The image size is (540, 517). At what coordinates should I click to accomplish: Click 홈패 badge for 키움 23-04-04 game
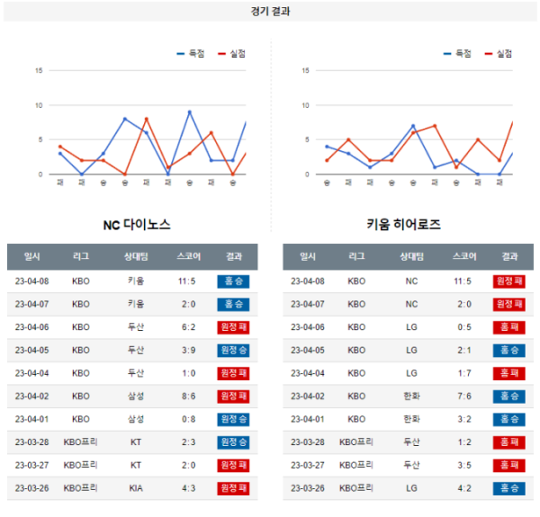(509, 373)
